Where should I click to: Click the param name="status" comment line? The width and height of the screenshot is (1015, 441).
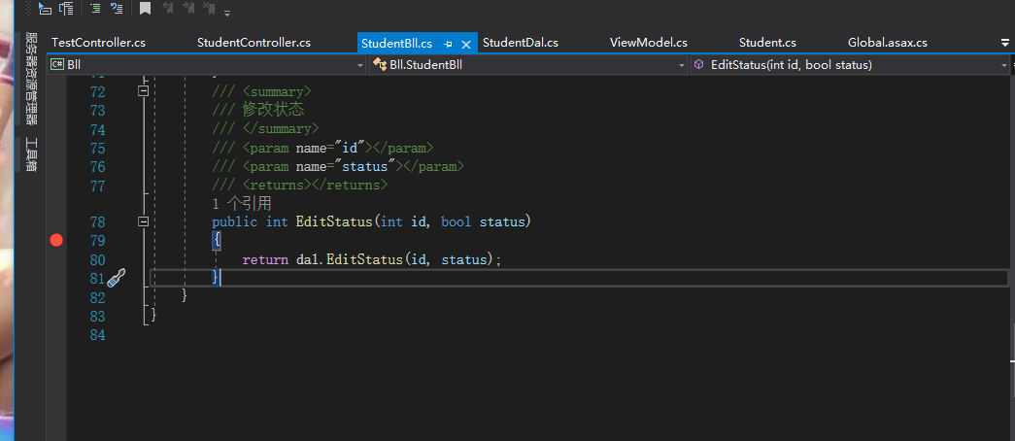point(338,166)
